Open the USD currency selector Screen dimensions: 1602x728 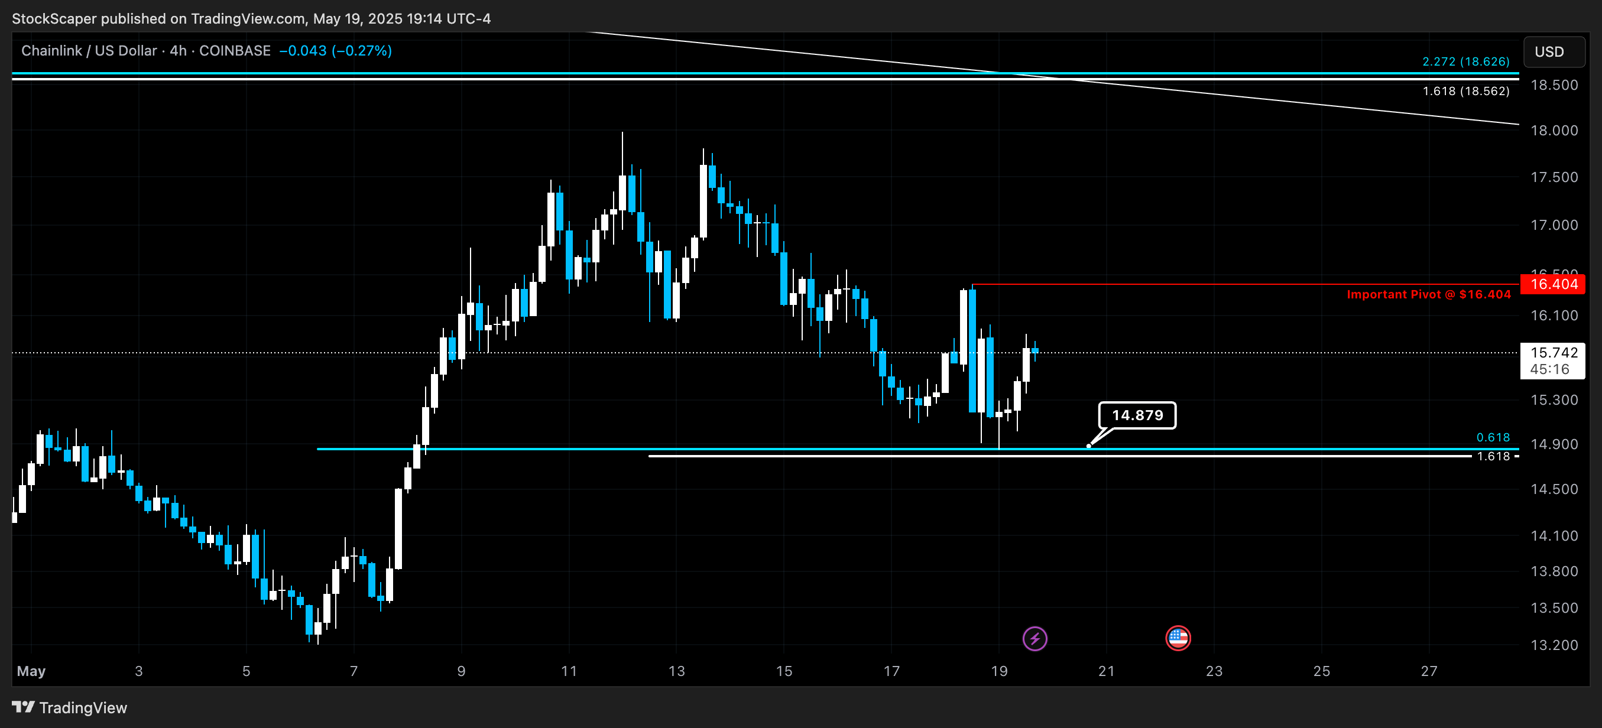(x=1554, y=51)
